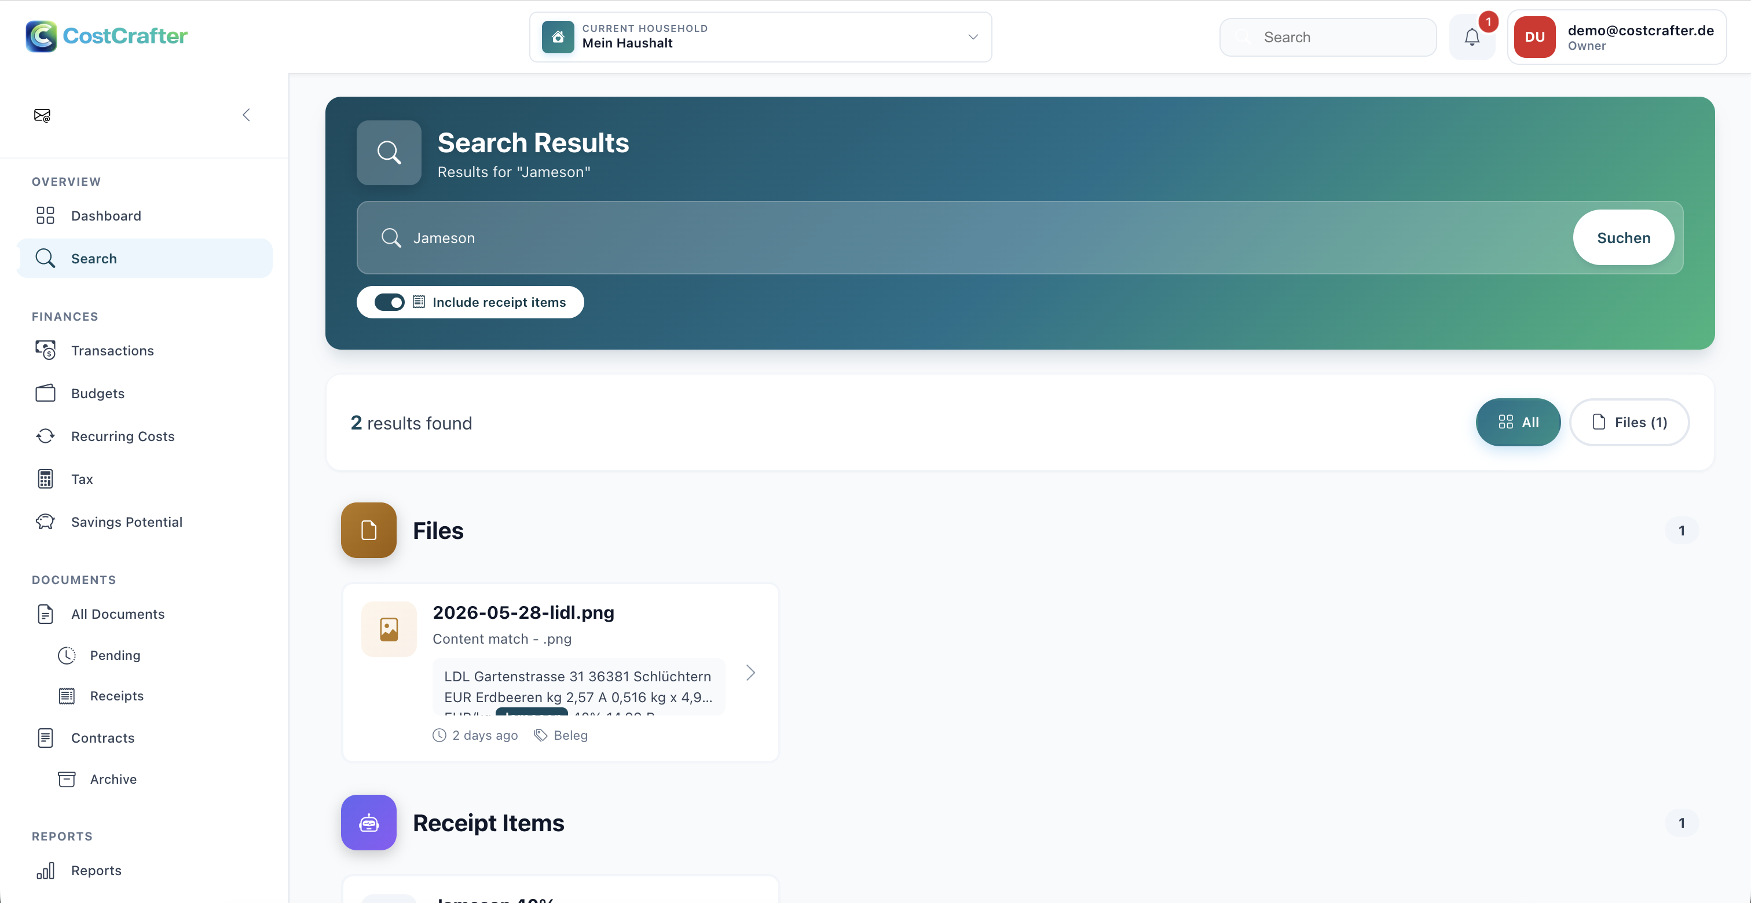Open the Budgets wallet icon
This screenshot has height=903, width=1751.
[46, 394]
